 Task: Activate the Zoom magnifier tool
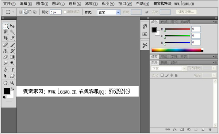12,83
